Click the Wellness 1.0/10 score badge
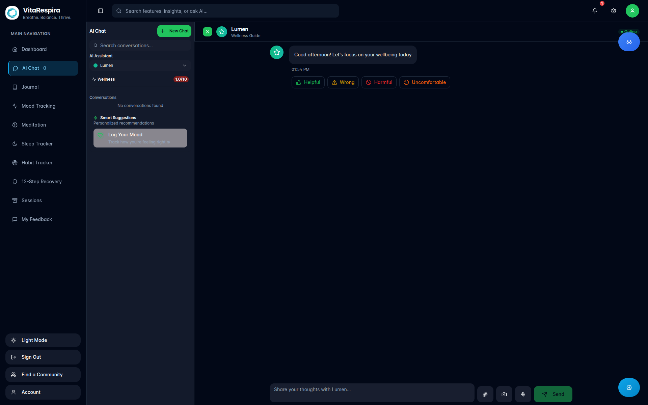This screenshot has width=648, height=405. pos(181,79)
